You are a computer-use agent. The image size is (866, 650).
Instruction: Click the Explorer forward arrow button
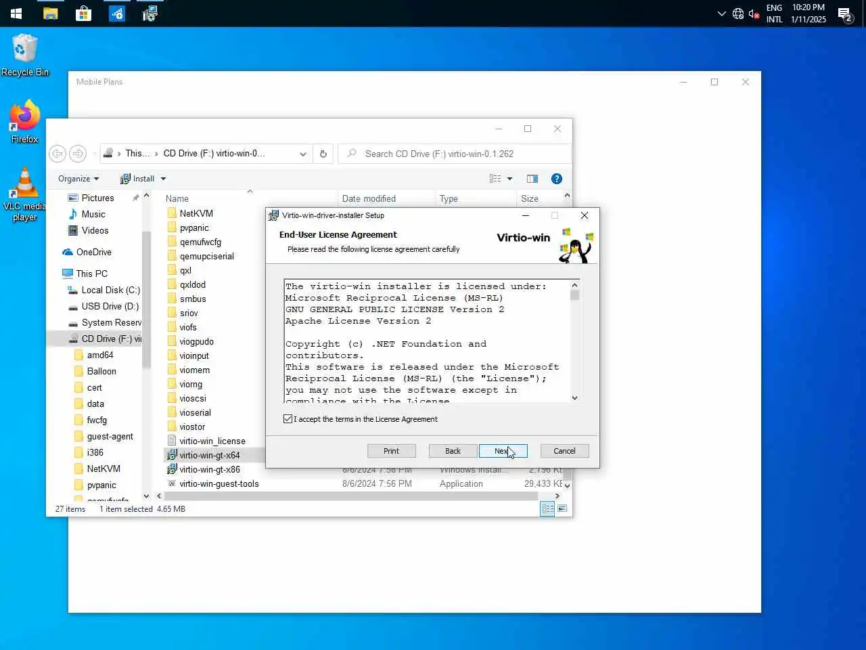tap(78, 154)
